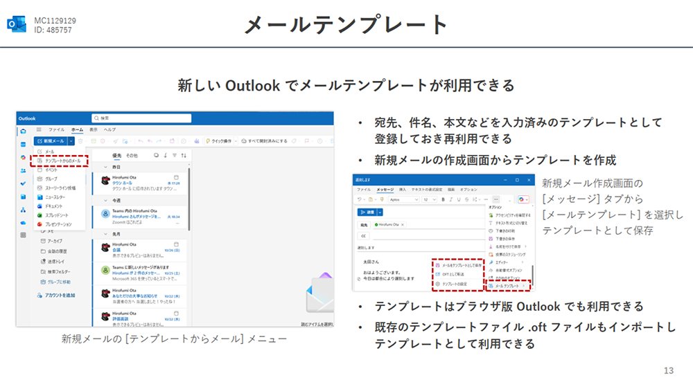The height and width of the screenshot is (389, 693).
Task: Open Calendar icon in Outlook left sidebar
Action: click(x=23, y=145)
